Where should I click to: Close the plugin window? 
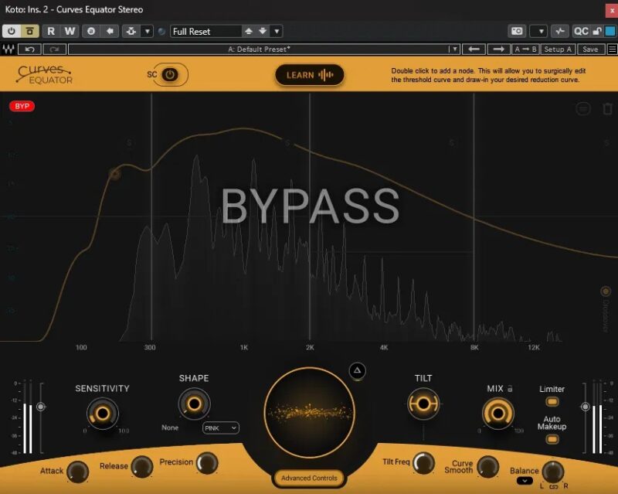pos(612,11)
